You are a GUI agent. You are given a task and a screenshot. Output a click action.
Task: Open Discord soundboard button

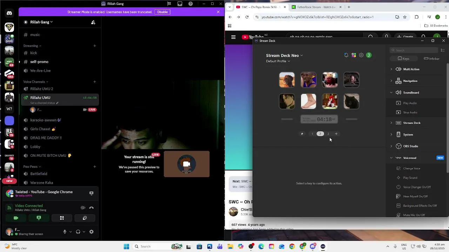[x=85, y=218]
